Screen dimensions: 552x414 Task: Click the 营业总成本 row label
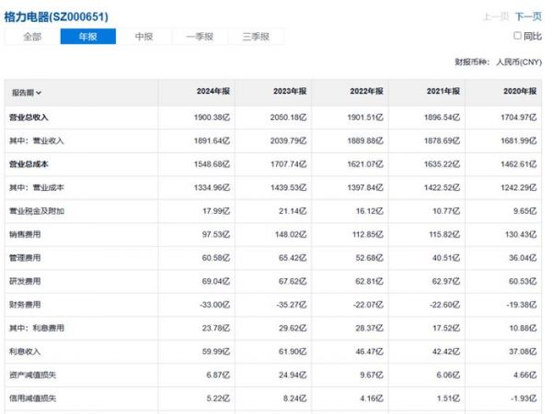(29, 164)
